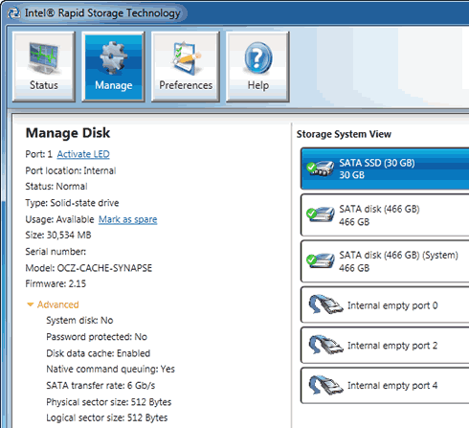Click the Help tab label
Screen dimensions: 469x428
coord(258,85)
